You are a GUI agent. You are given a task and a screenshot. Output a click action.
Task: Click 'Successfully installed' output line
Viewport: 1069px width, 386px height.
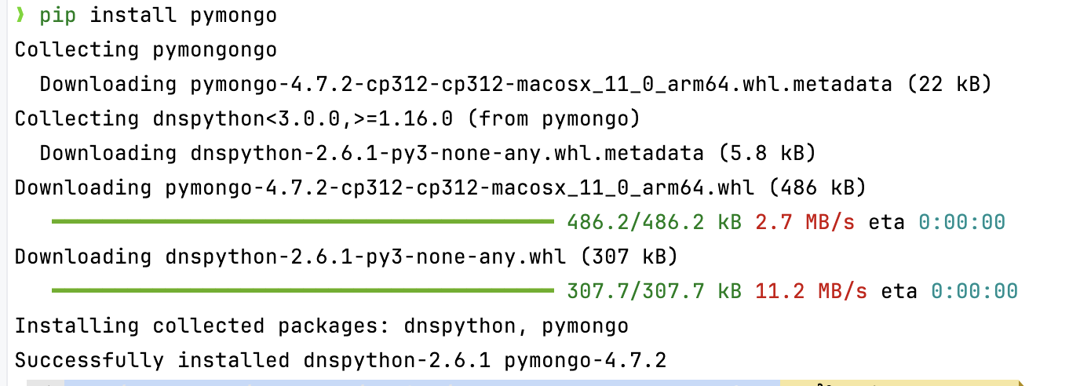[x=341, y=360]
